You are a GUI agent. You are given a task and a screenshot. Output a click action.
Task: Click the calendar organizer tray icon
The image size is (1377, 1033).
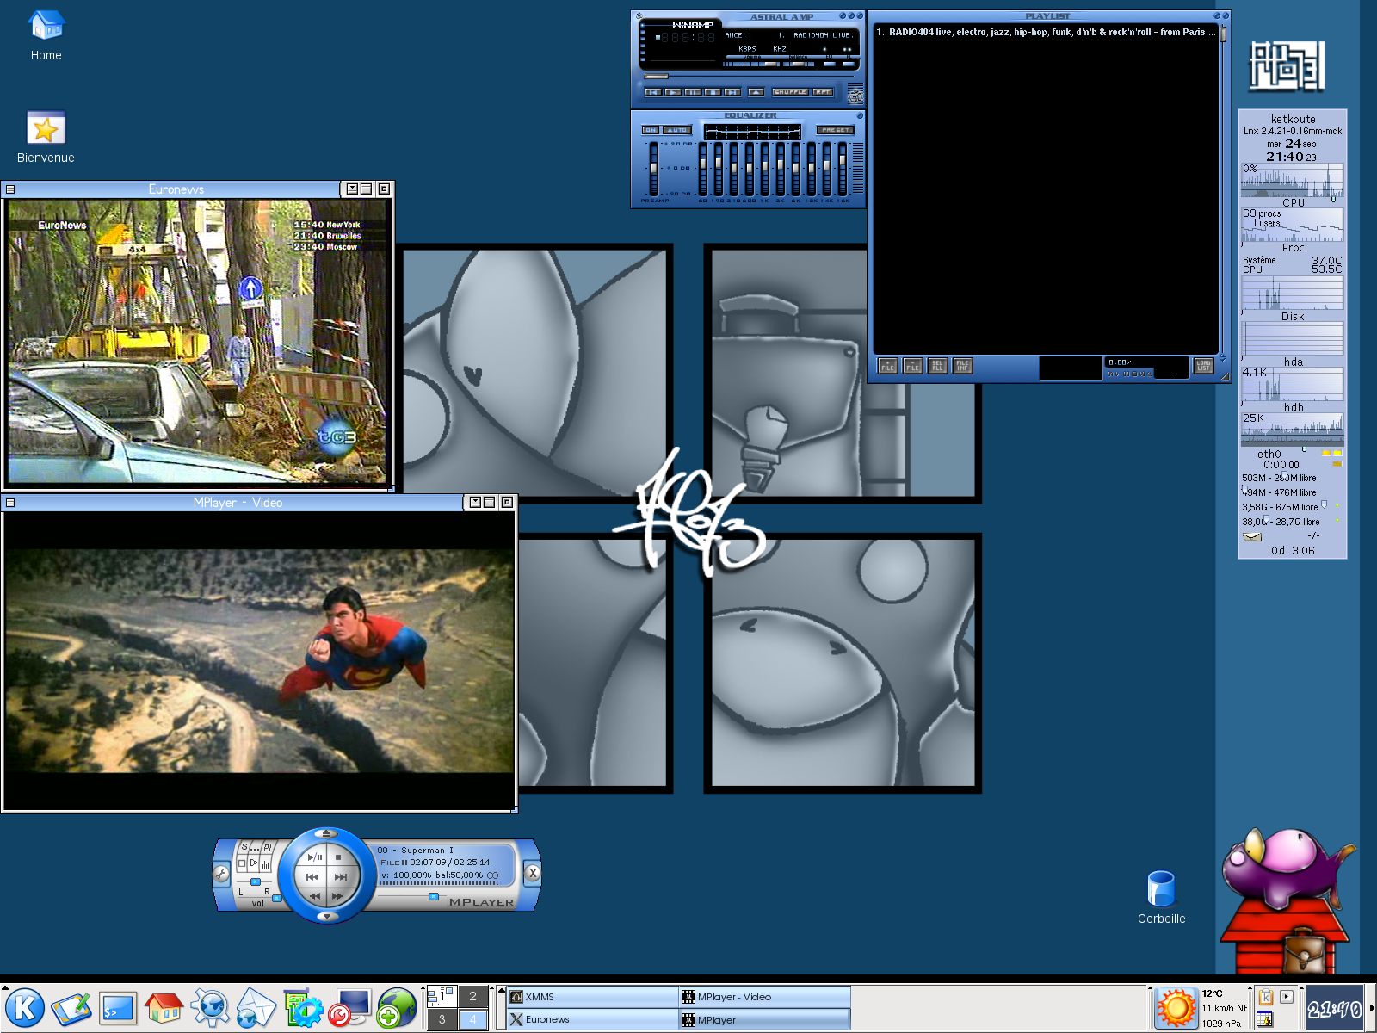[x=1264, y=1019]
